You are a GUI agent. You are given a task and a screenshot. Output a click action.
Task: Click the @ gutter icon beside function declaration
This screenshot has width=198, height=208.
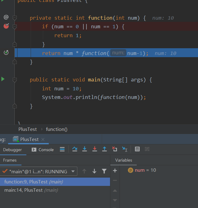tap(6, 17)
